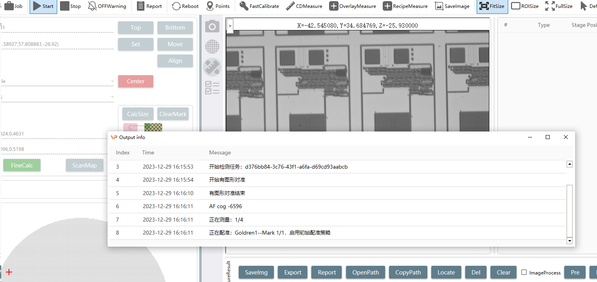Image resolution: width=597 pixels, height=282 pixels.
Task: Click the ScanMap button
Action: pyautogui.click(x=84, y=165)
